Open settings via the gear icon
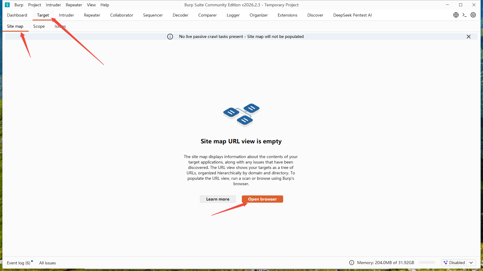 coord(473,15)
